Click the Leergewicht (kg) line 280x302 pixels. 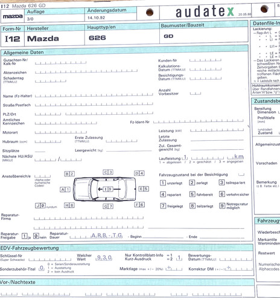point(129,150)
